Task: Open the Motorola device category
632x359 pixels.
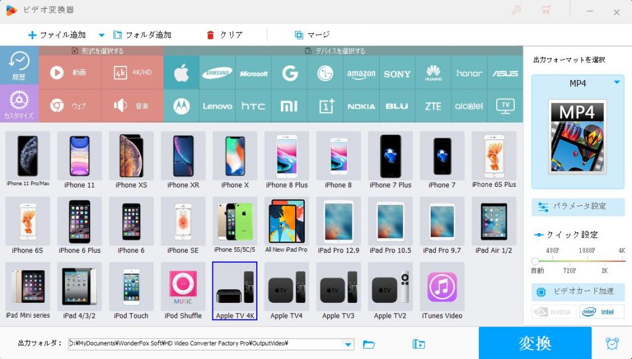Action: [x=181, y=105]
